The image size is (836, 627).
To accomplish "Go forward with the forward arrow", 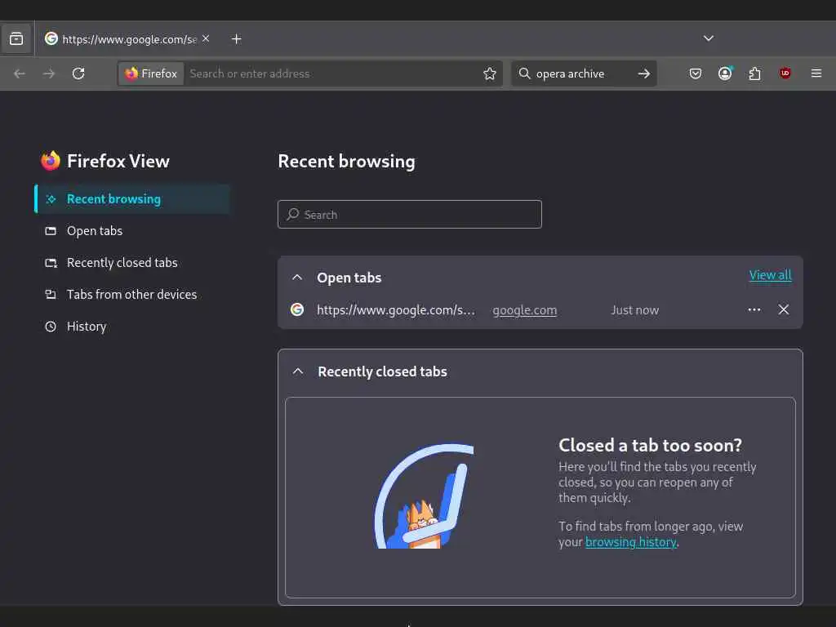I will [x=49, y=73].
